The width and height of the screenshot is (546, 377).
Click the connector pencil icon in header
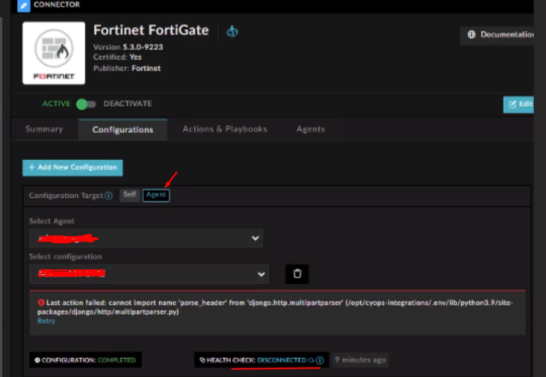tap(23, 6)
